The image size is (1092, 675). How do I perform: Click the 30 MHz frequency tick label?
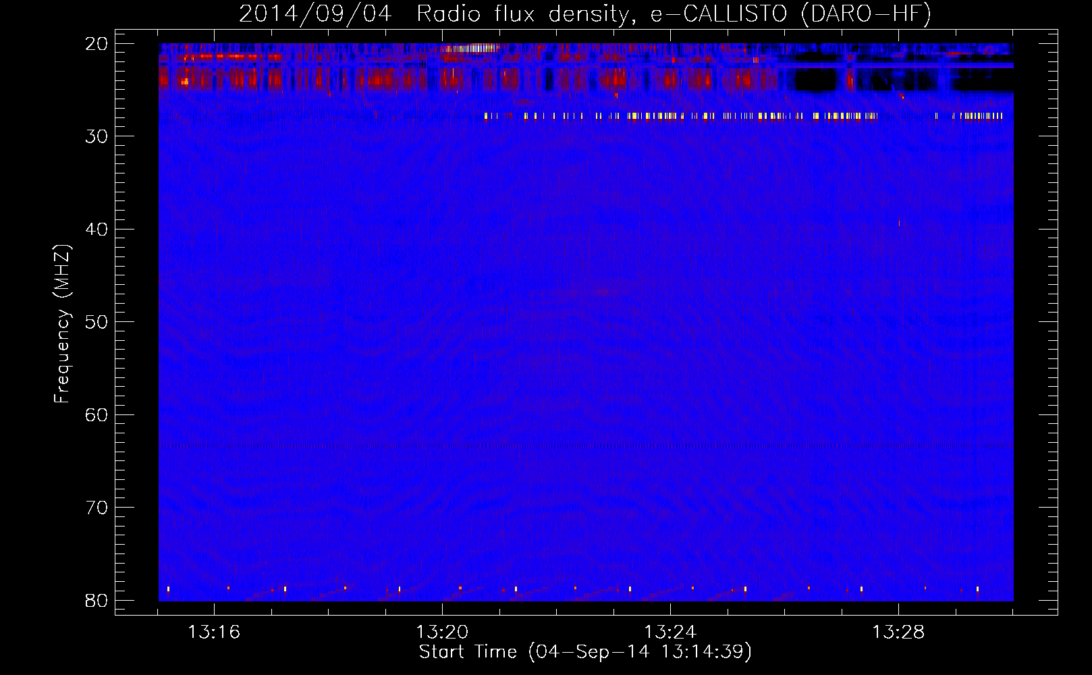coord(97,136)
